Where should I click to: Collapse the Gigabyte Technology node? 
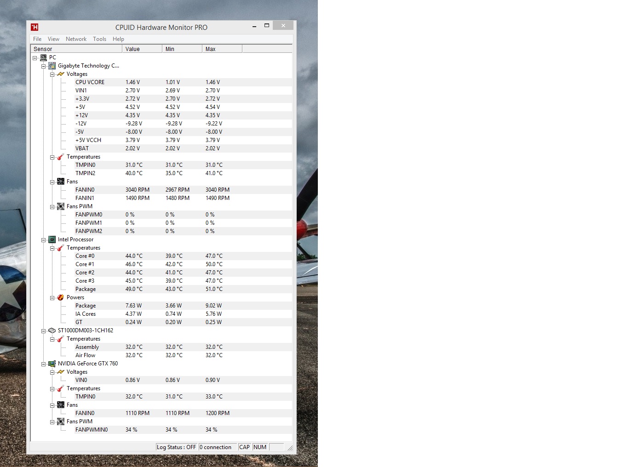coord(43,66)
